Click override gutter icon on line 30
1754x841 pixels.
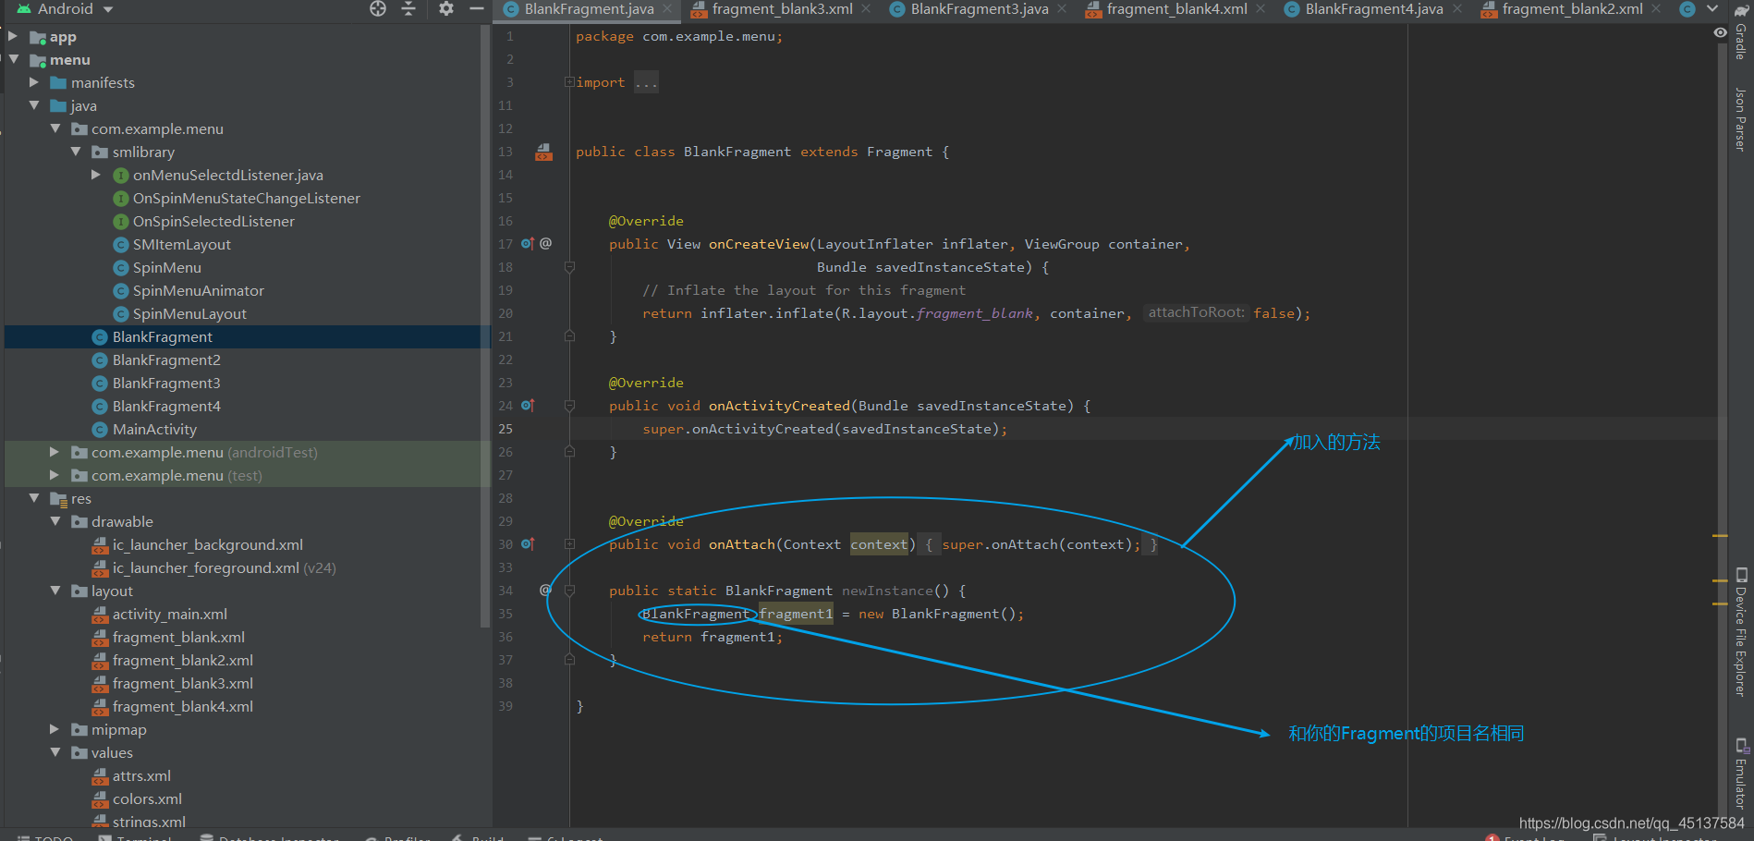click(x=527, y=544)
